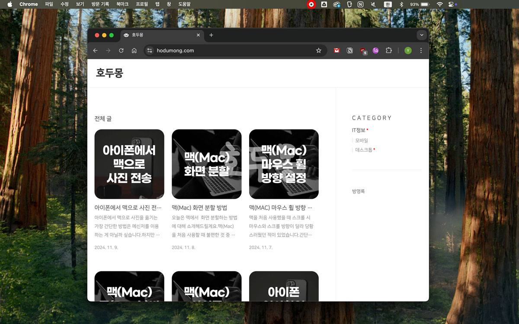Open the 전체 글 heading link
The image size is (519, 324).
click(103, 118)
